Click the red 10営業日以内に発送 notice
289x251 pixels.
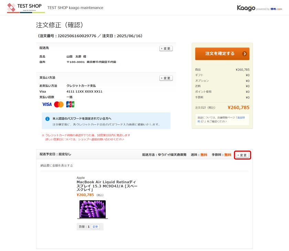click(x=86, y=137)
